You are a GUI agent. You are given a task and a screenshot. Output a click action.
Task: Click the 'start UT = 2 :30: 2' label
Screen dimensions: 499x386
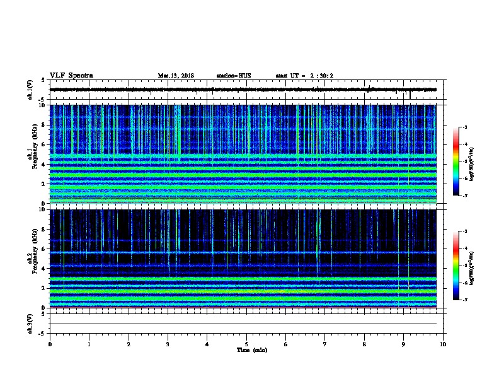pos(304,76)
